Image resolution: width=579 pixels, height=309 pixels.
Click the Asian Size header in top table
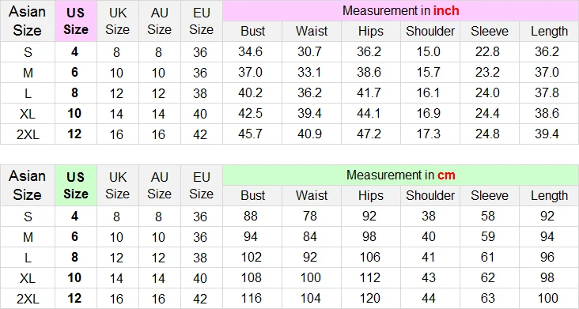point(28,21)
